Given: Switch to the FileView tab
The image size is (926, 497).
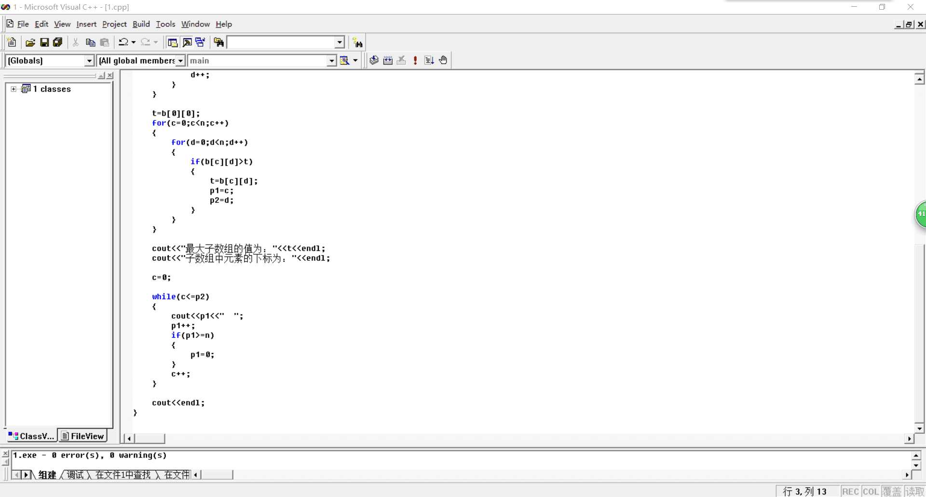Looking at the screenshot, I should tap(82, 436).
